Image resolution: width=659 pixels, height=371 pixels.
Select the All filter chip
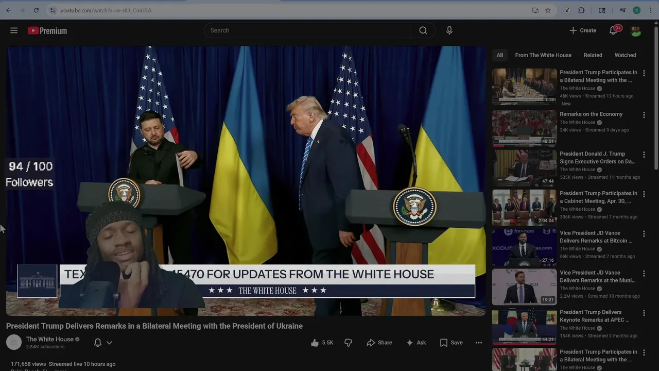click(499, 55)
